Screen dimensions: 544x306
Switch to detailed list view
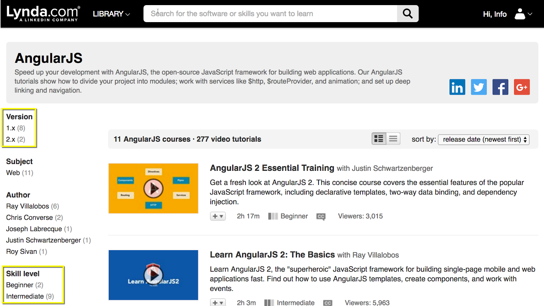pos(379,139)
